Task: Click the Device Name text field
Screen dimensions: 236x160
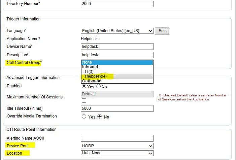Action: click(117, 47)
